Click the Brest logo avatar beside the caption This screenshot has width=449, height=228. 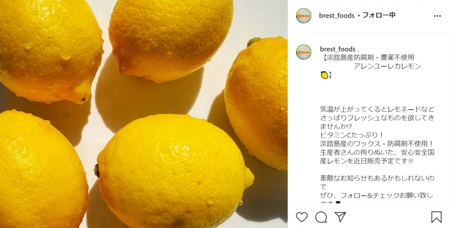click(303, 52)
